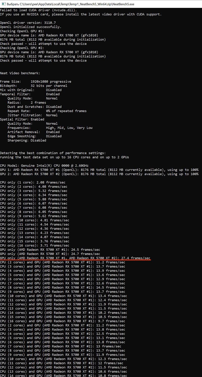This screenshot has height=377, width=202.
Task: Click the "Bitdepth: 32 bits per channel" line
Action: click(34, 86)
